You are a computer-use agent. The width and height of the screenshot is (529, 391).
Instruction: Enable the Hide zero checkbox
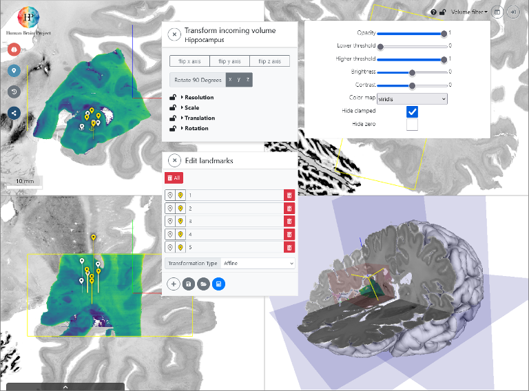(412, 125)
